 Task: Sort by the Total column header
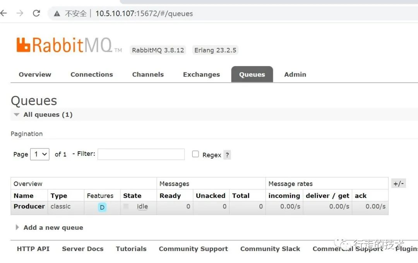click(241, 196)
